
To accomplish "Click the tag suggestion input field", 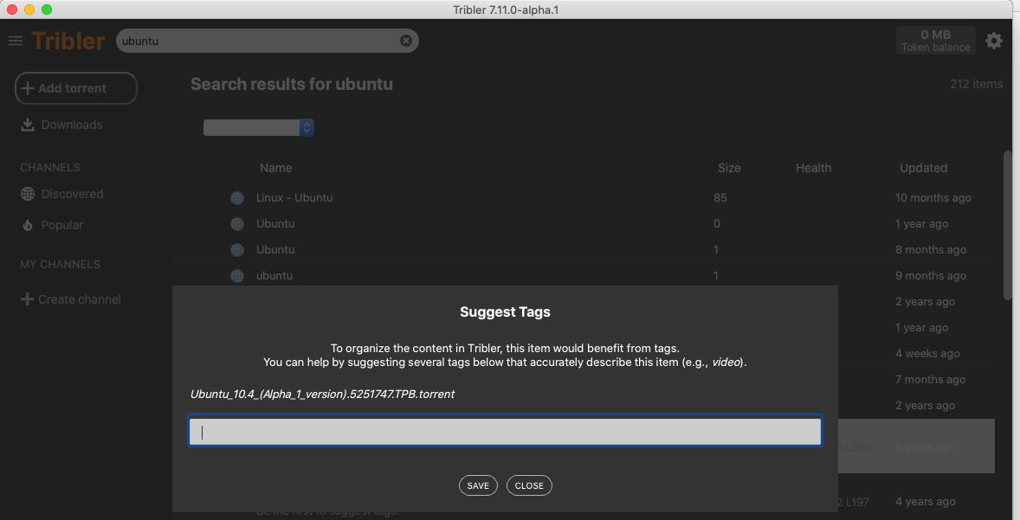I will click(x=505, y=431).
